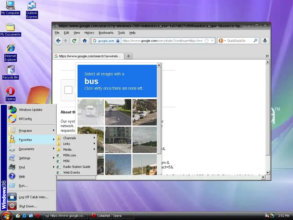Reload the page with the refresh icon
Image resolution: width=293 pixels, height=220 pixels.
tap(74, 41)
